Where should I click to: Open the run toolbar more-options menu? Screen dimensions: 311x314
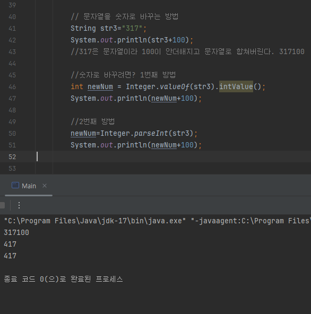19,205
